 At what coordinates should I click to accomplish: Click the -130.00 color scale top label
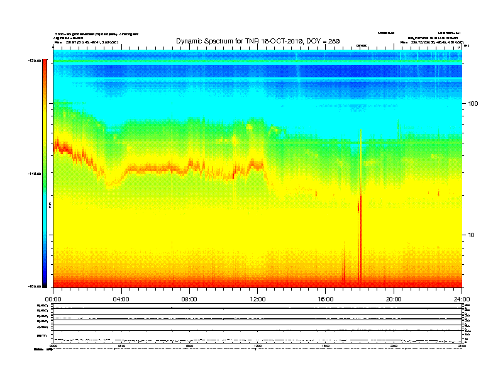point(35,60)
